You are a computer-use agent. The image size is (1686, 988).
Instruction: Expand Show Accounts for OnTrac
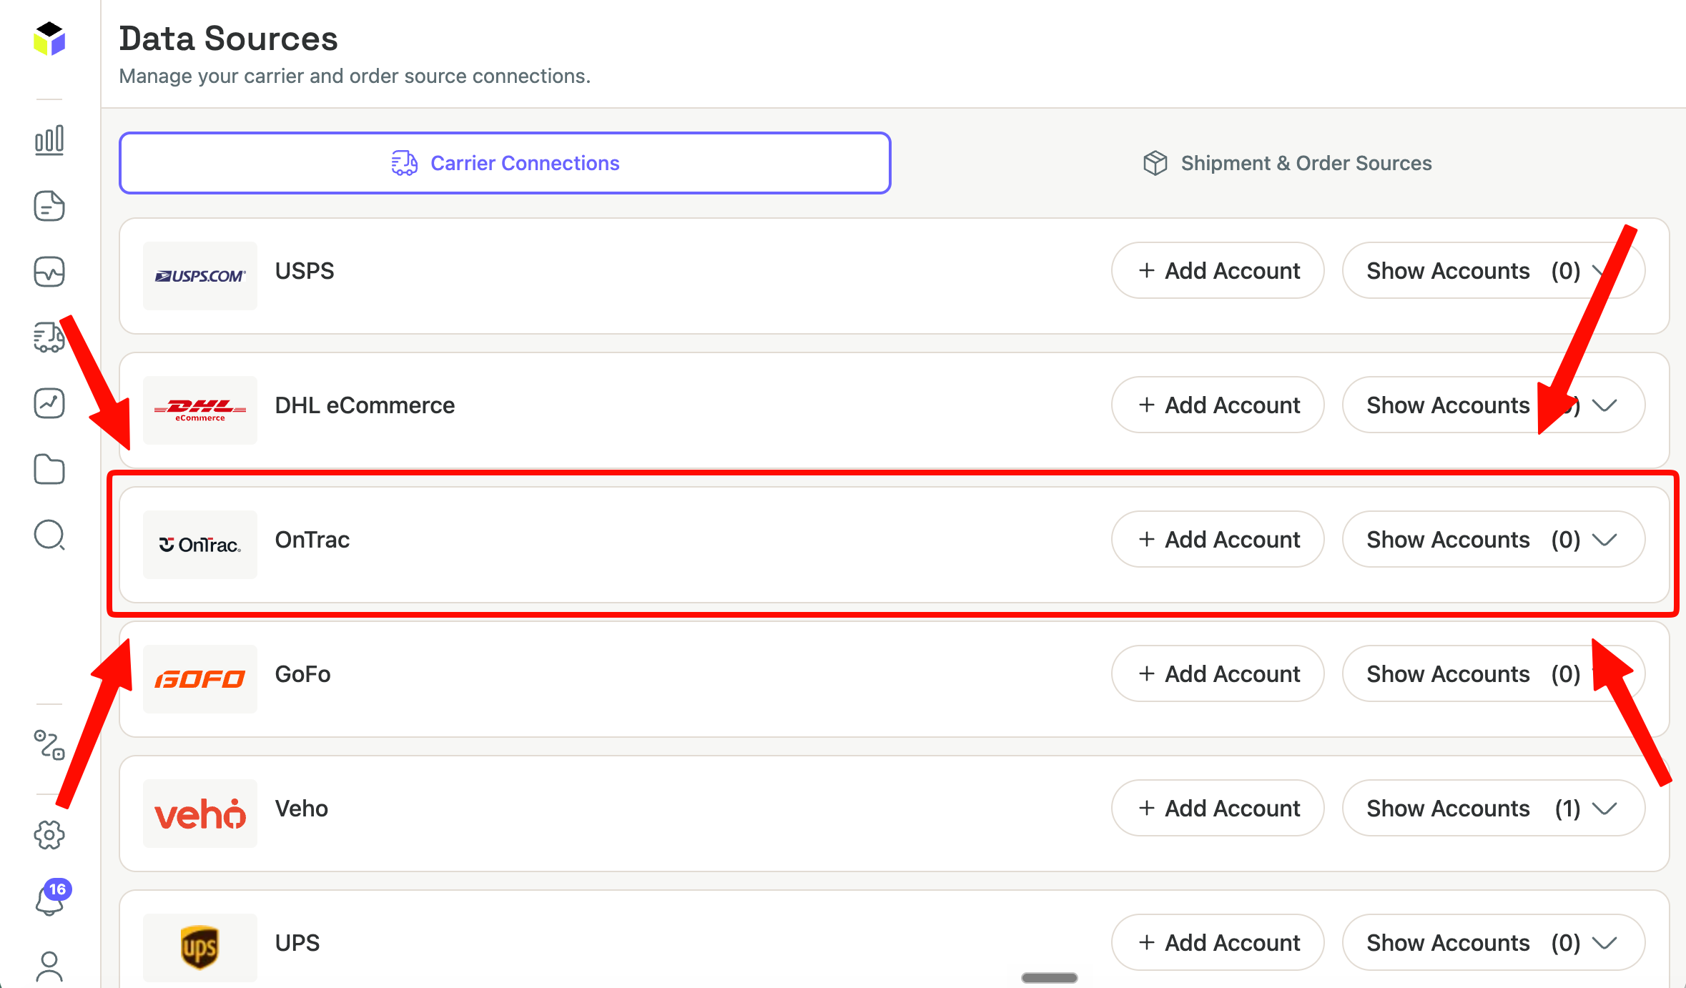point(1494,539)
